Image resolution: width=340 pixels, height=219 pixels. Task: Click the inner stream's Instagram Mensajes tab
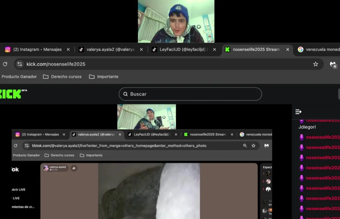click(40, 134)
